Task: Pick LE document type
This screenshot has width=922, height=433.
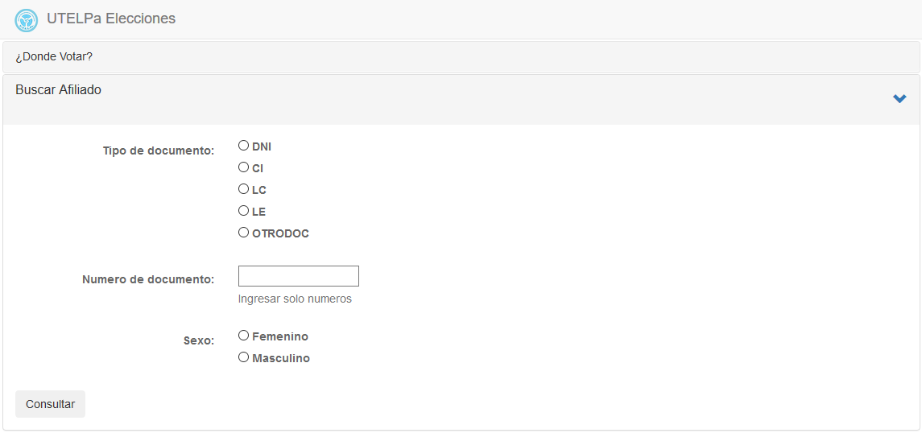Action: click(243, 211)
